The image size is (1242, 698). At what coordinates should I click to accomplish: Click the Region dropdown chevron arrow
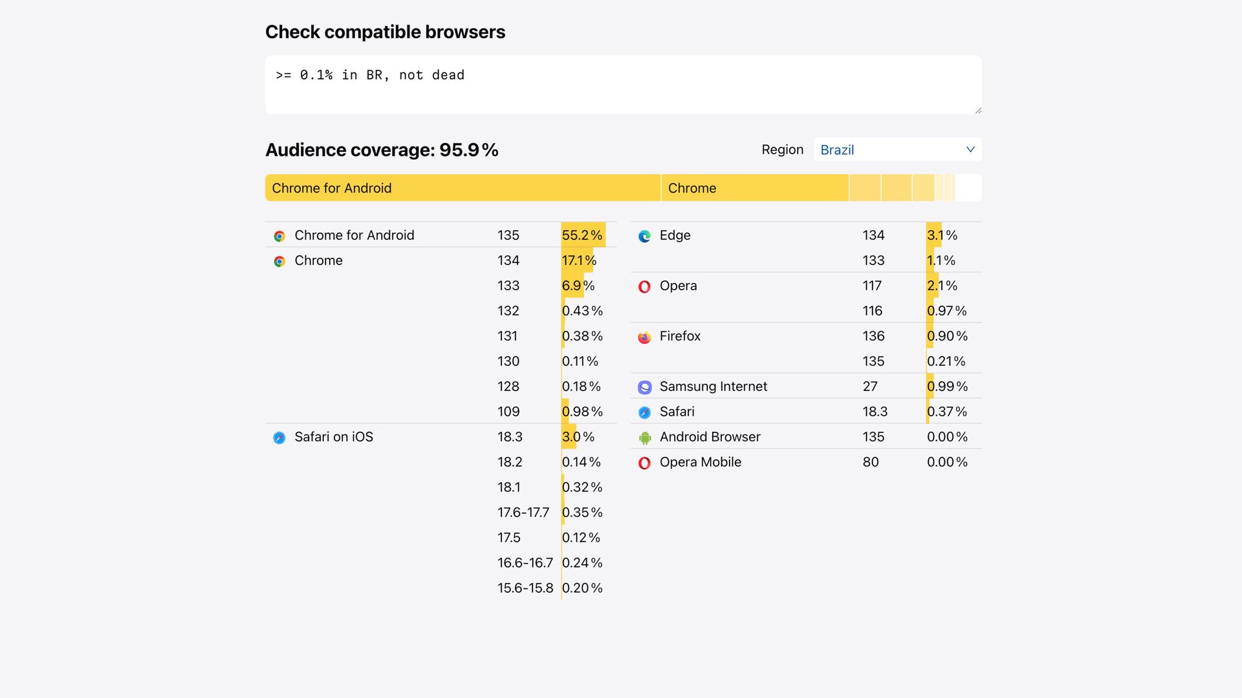tap(970, 149)
